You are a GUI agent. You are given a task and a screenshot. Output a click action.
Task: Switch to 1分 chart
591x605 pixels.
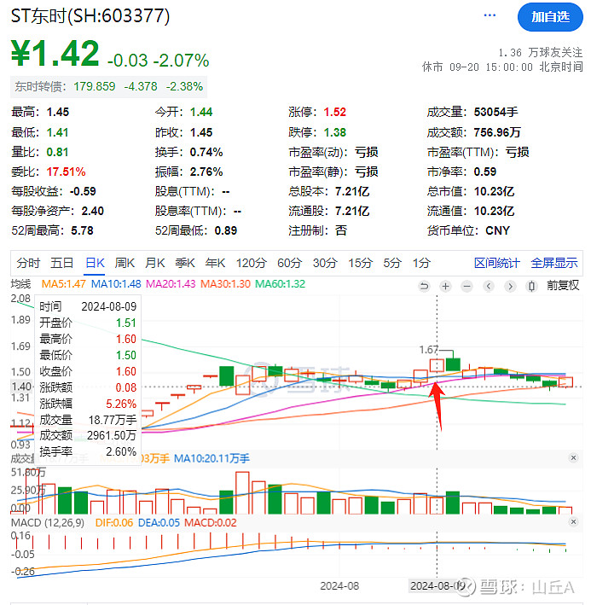[x=421, y=263]
